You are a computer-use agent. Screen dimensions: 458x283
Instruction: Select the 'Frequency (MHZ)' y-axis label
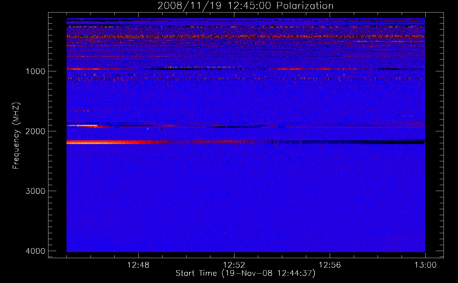click(16, 136)
